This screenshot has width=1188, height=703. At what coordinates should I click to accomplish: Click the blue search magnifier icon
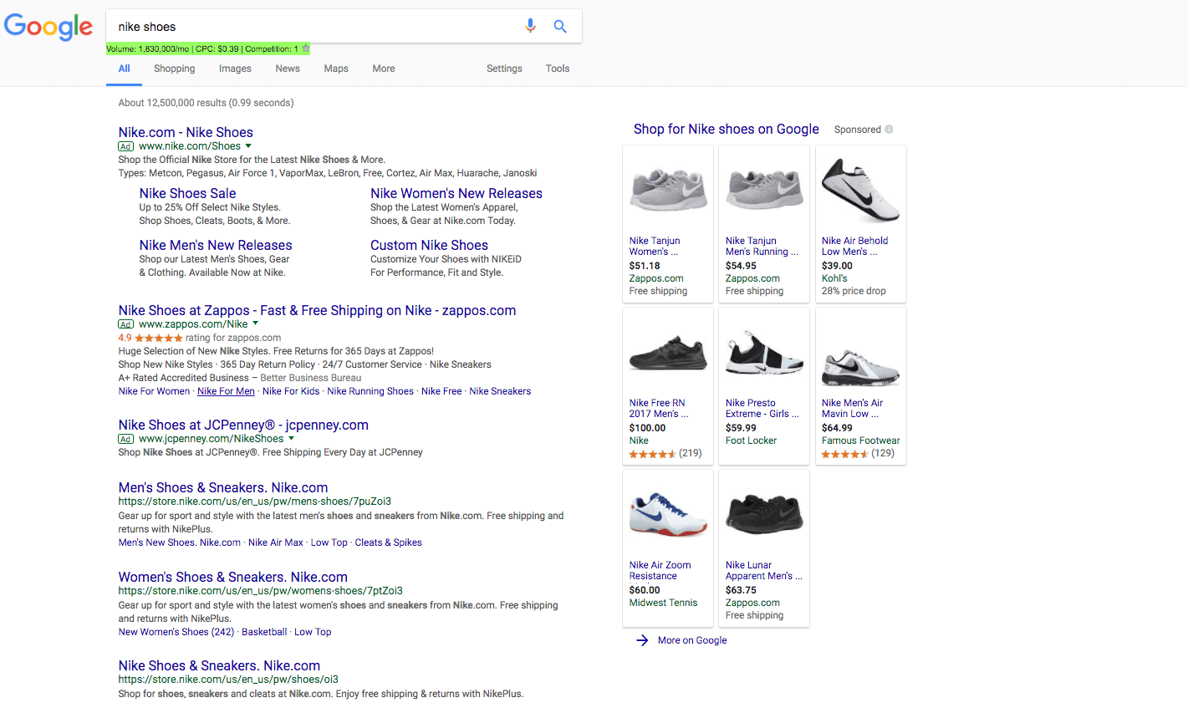pos(560,27)
